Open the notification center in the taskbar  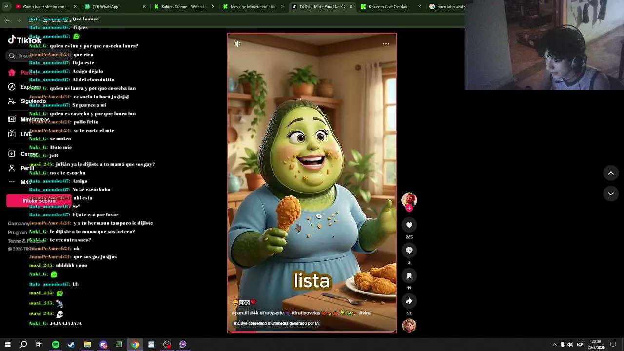(x=613, y=345)
